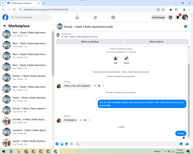Reload the page
The image size is (193, 154).
tap(14, 10)
